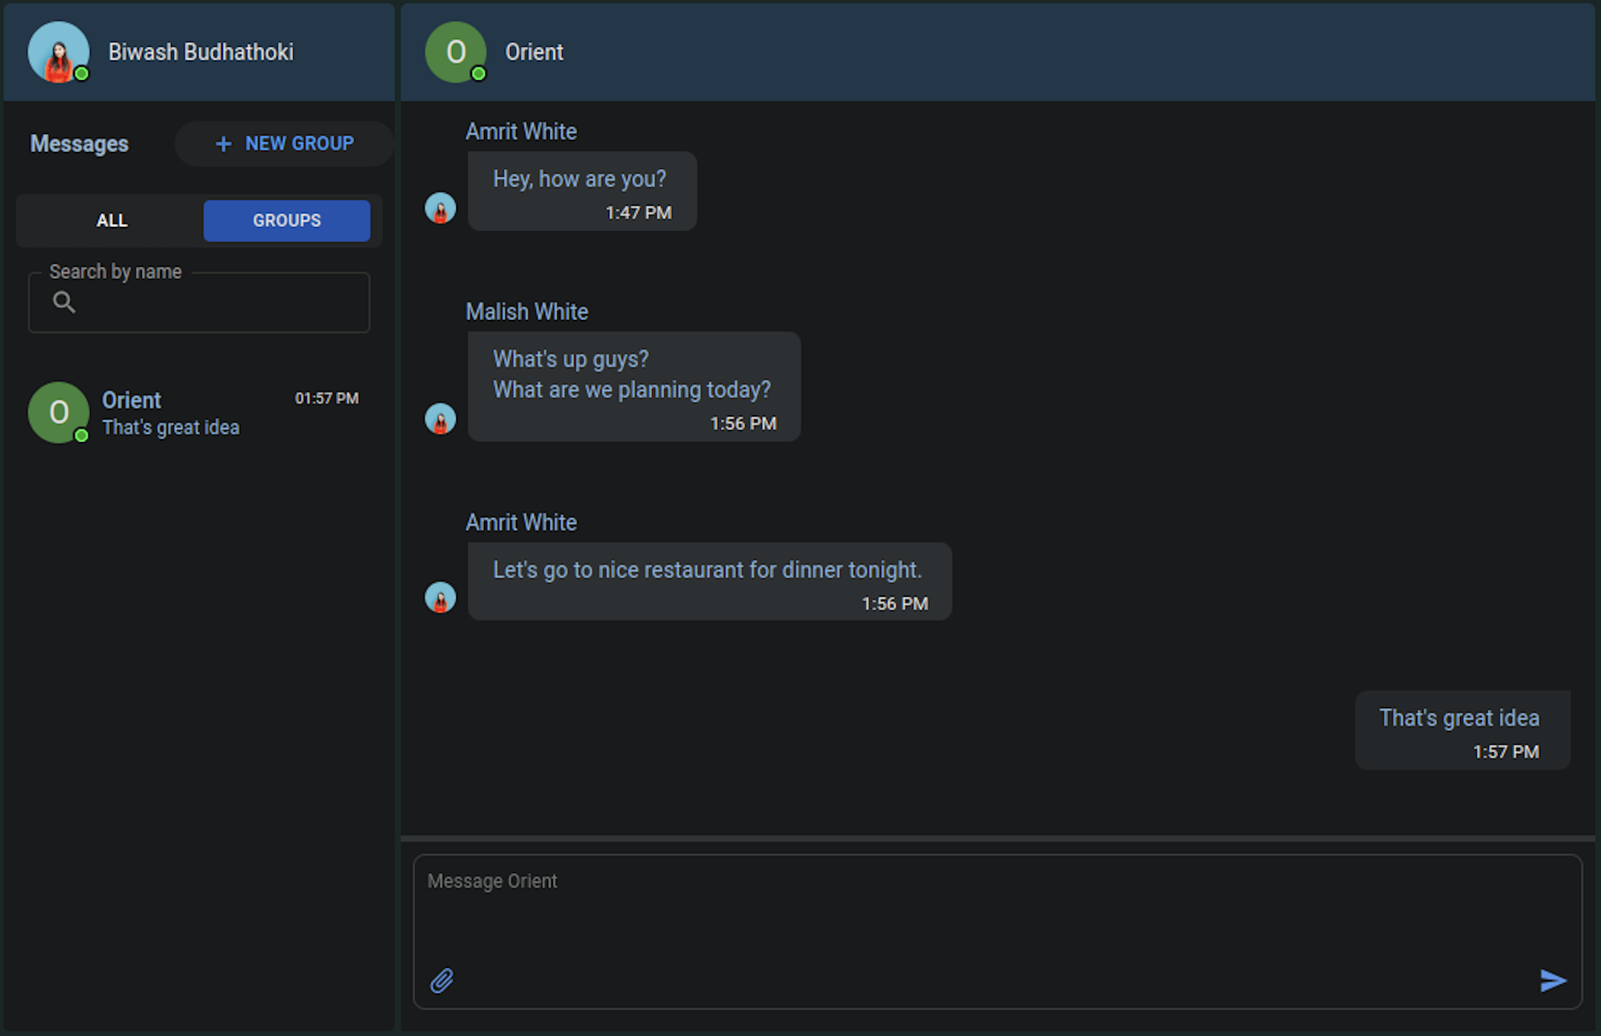Click the "That's great idea" sent message bubble
The width and height of the screenshot is (1601, 1036).
(1463, 730)
